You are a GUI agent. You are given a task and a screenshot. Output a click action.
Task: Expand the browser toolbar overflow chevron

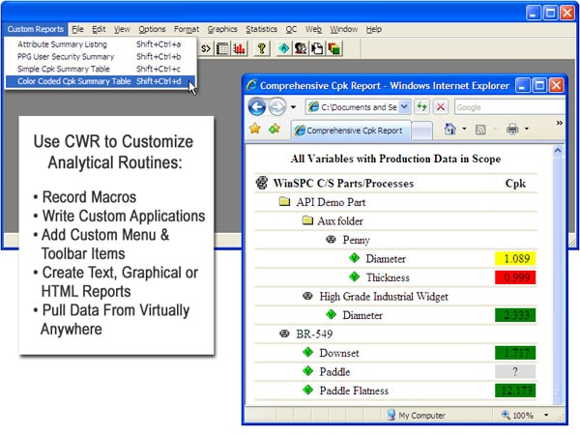pyautogui.click(x=559, y=124)
